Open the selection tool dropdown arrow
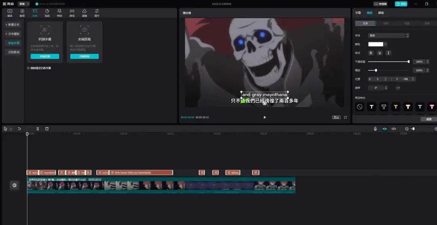This screenshot has height=225, width=437. pyautogui.click(x=11, y=129)
